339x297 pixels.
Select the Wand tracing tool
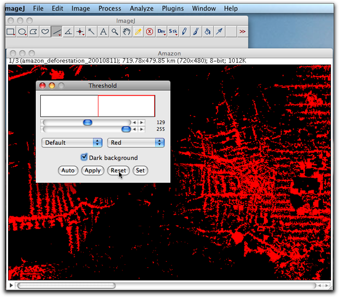point(92,32)
